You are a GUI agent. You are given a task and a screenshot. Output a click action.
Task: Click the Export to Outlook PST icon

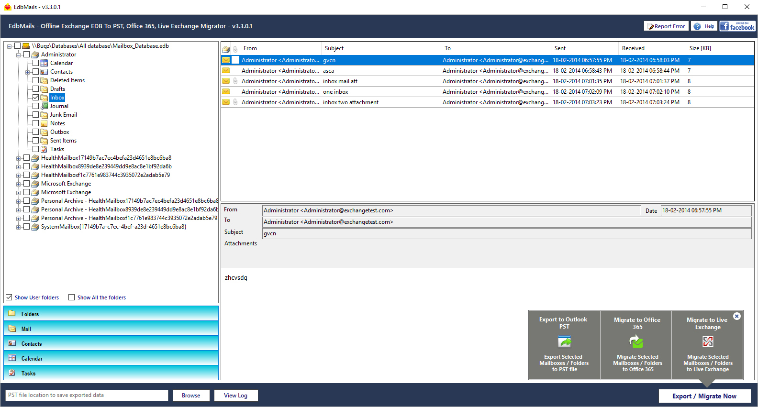(564, 342)
